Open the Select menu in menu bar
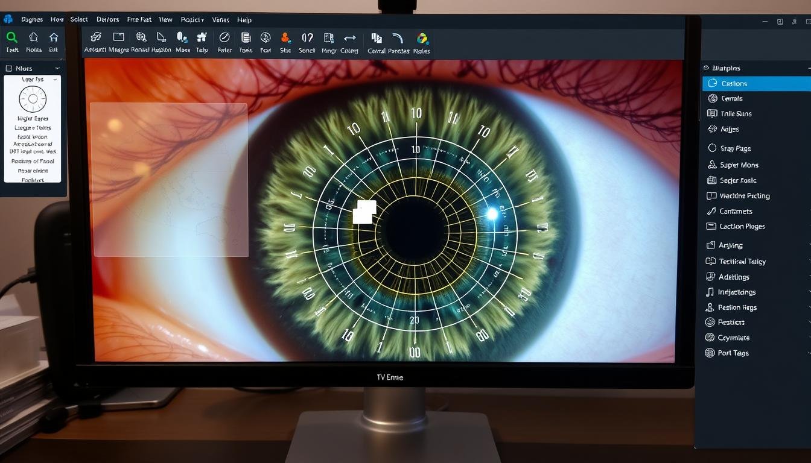 (79, 19)
